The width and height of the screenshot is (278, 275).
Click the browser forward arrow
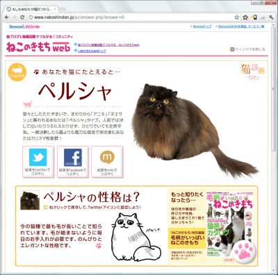pyautogui.click(x=15, y=17)
